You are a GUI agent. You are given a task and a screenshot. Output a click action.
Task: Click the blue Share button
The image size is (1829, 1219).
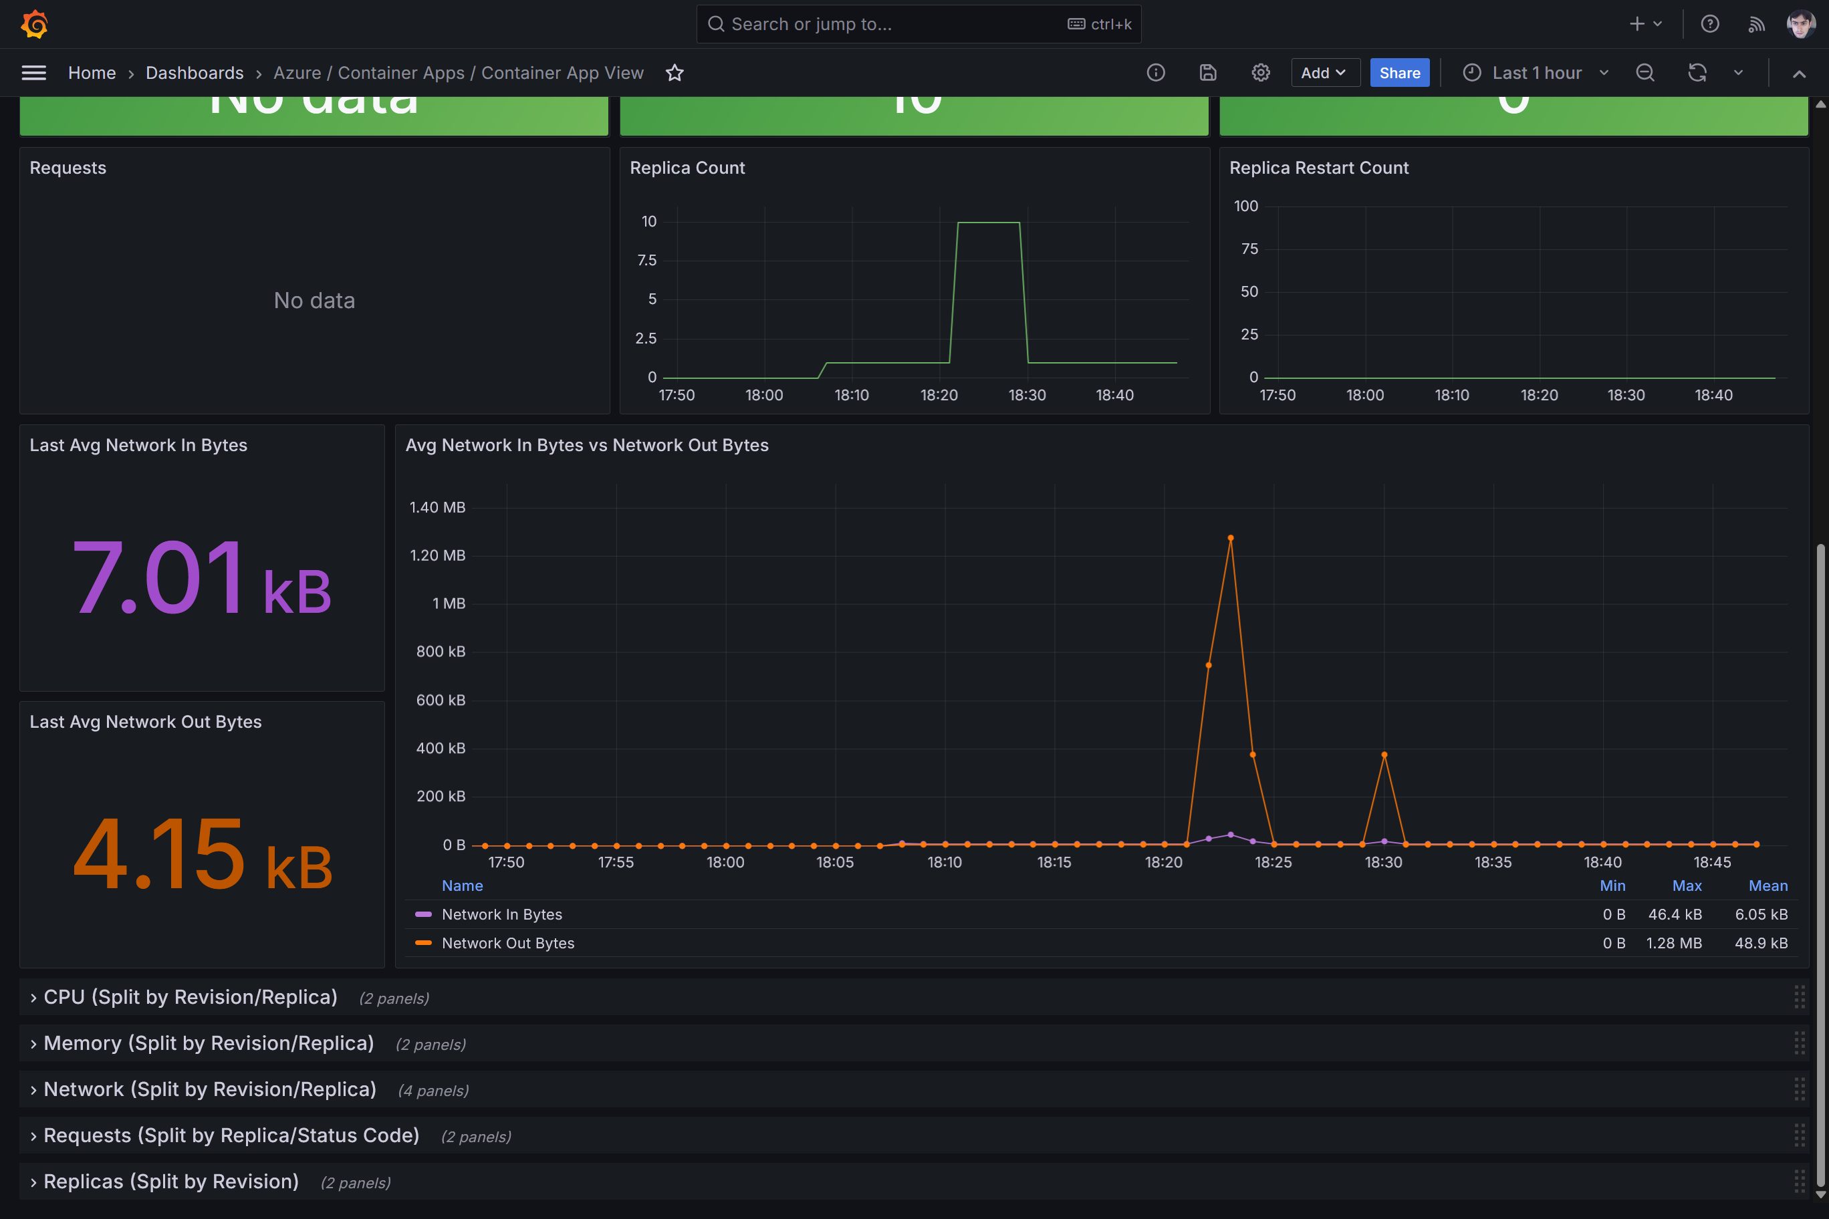point(1399,73)
